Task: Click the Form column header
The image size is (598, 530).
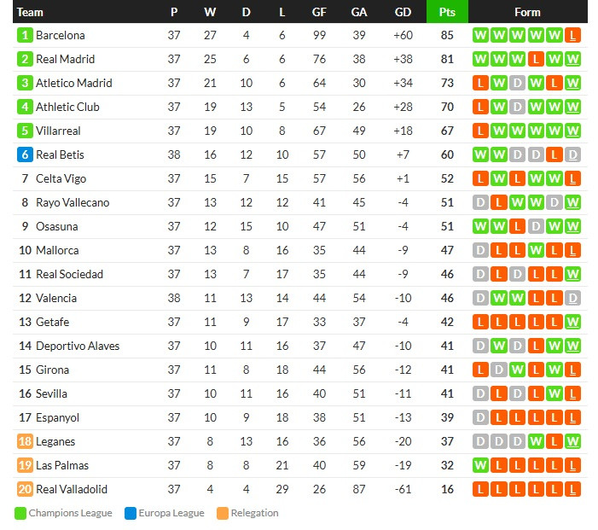Action: point(527,12)
